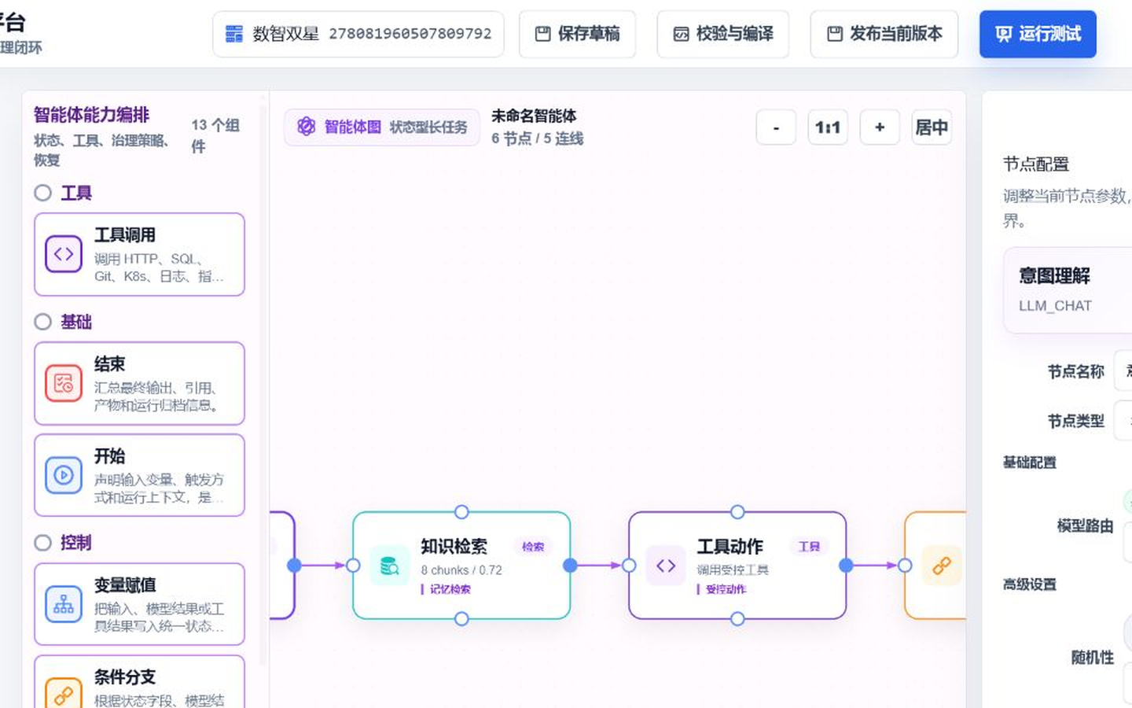Click the 随机性 label
1132x708 pixels.
pyautogui.click(x=1093, y=658)
